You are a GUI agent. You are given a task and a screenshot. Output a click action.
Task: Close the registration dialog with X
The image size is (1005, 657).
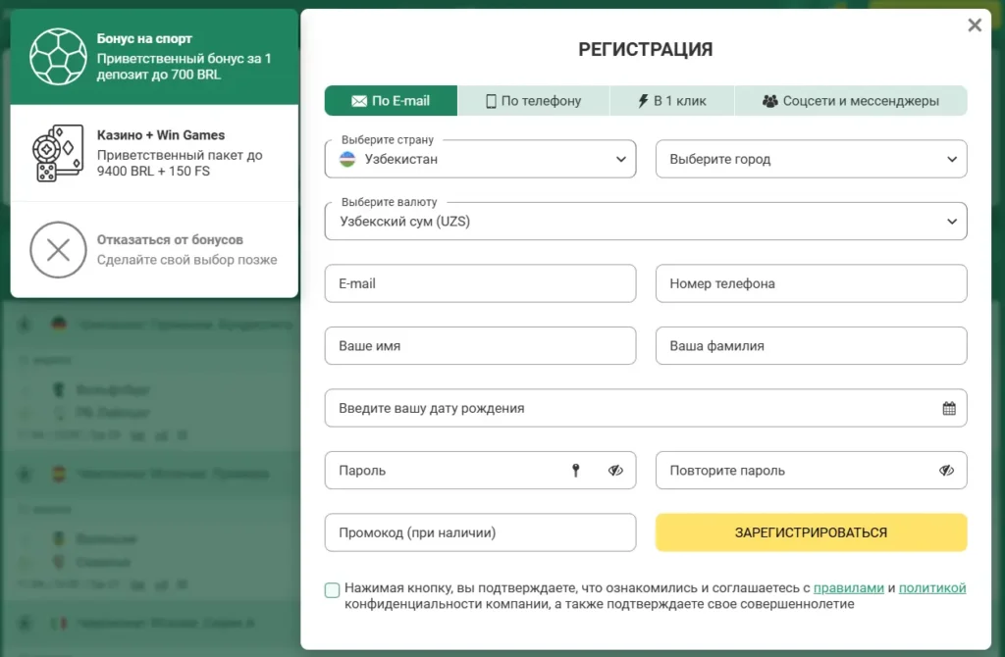975,25
